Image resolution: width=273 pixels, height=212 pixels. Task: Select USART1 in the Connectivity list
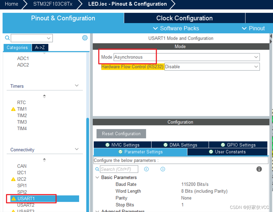tap(45, 198)
